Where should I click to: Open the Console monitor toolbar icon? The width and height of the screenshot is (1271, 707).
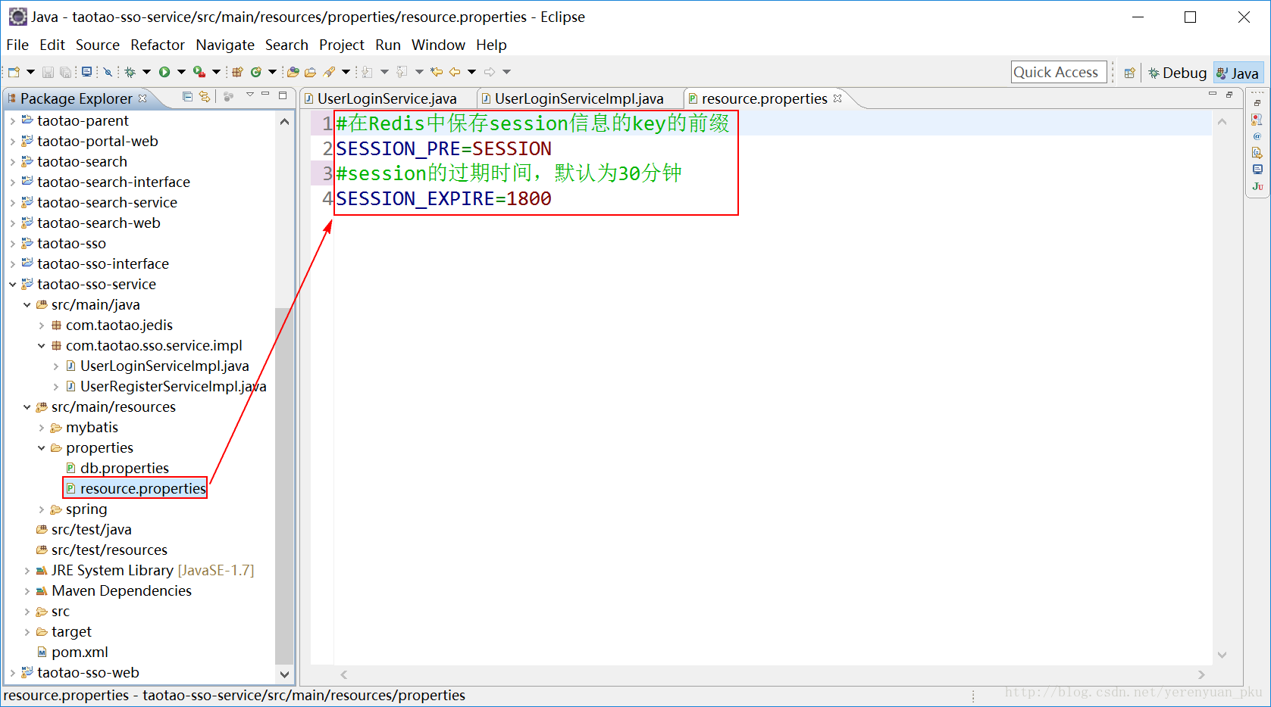pyautogui.click(x=86, y=72)
